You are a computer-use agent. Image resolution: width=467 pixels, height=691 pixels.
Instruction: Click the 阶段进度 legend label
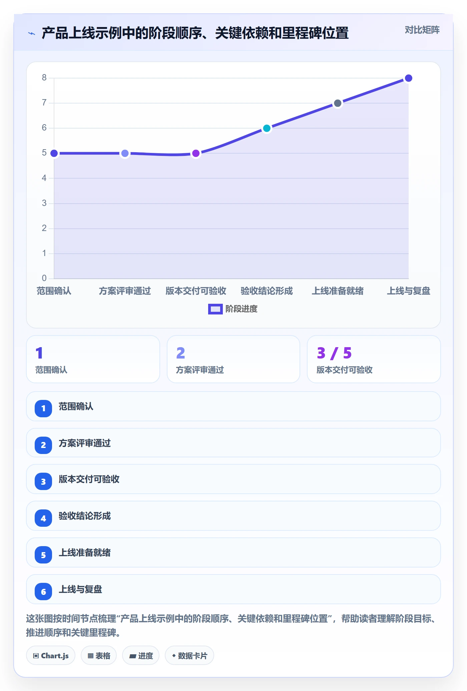pos(242,309)
